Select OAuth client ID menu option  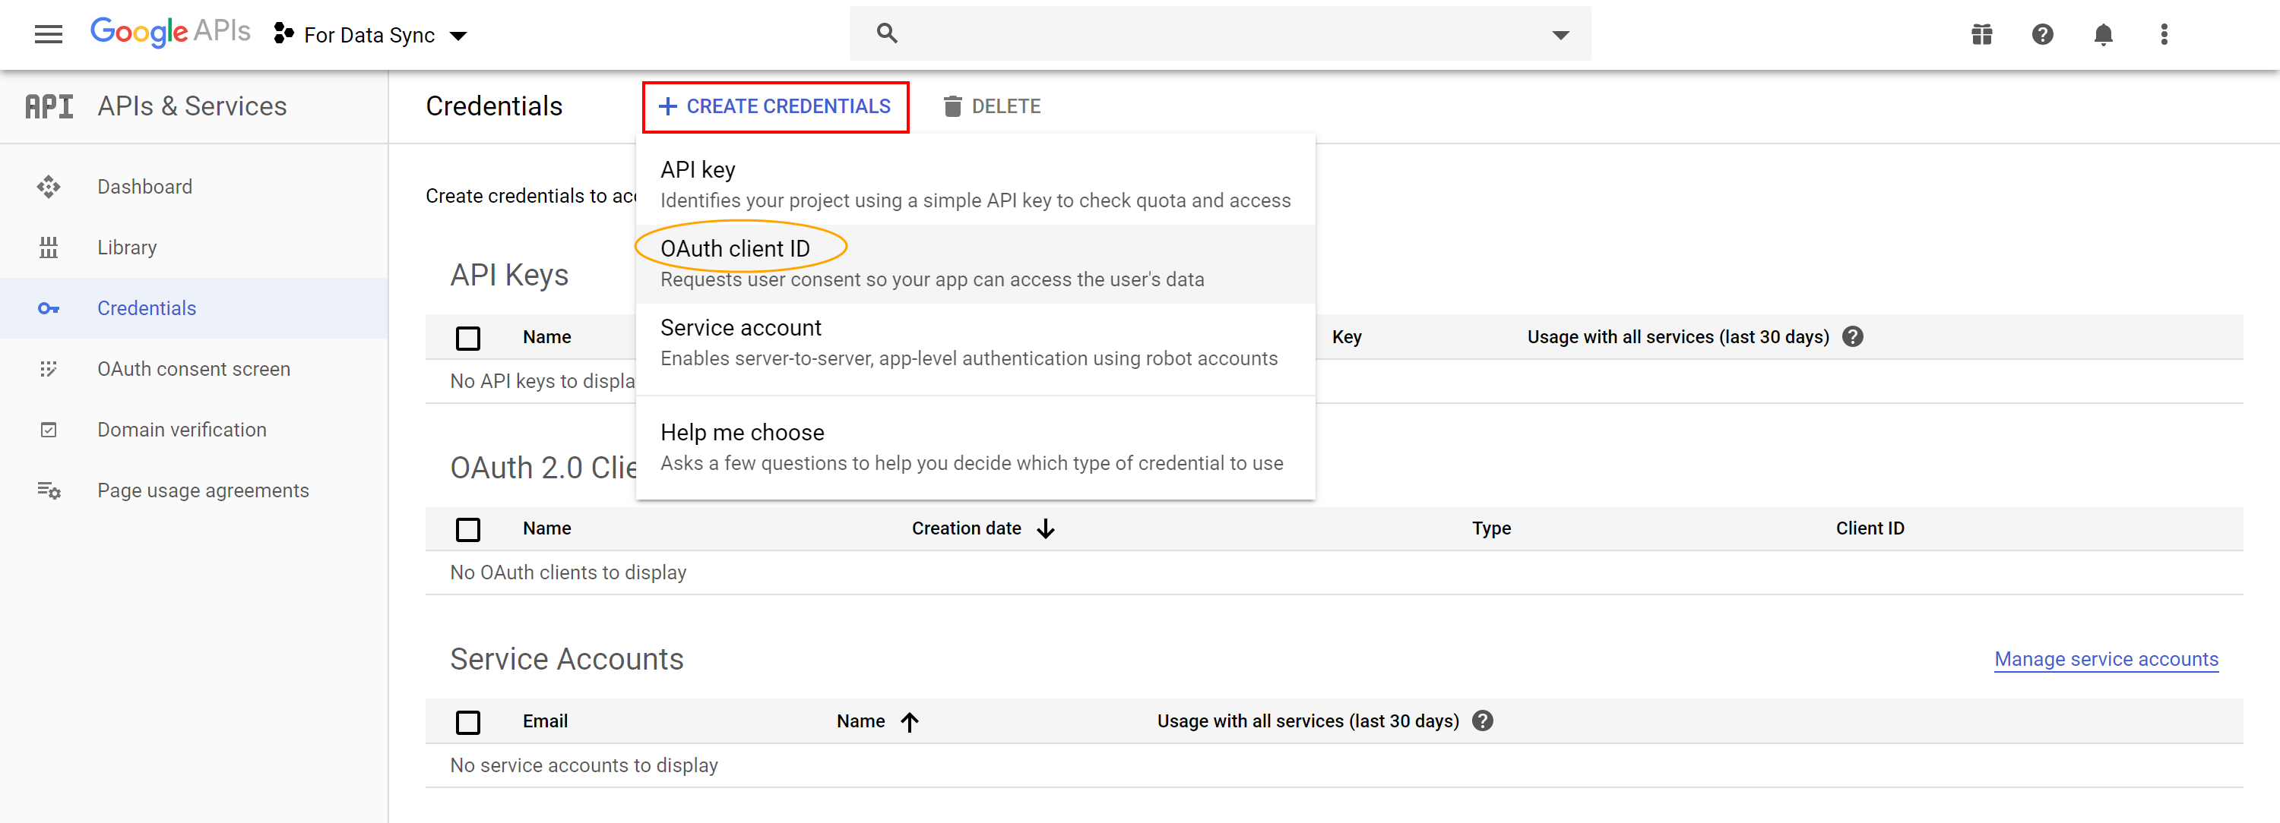pos(736,249)
